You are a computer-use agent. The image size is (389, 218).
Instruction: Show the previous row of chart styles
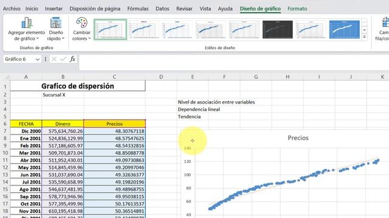coord(365,22)
